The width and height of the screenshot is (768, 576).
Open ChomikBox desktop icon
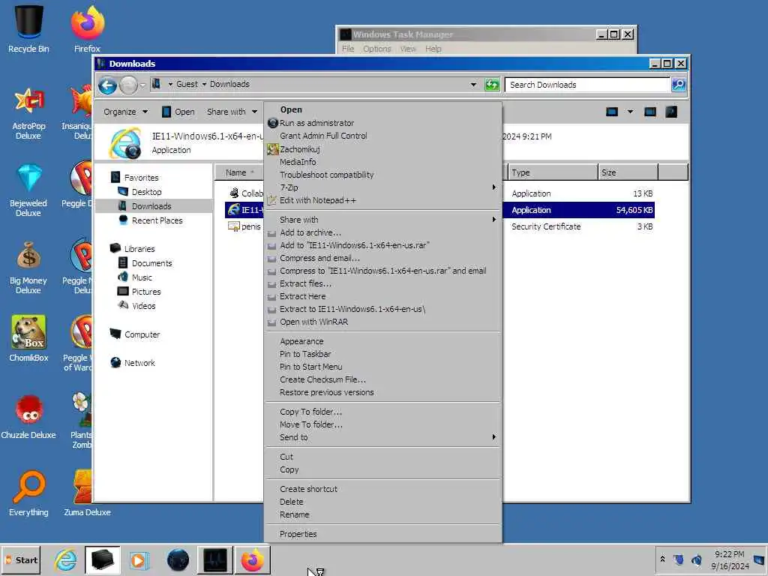(x=28, y=339)
